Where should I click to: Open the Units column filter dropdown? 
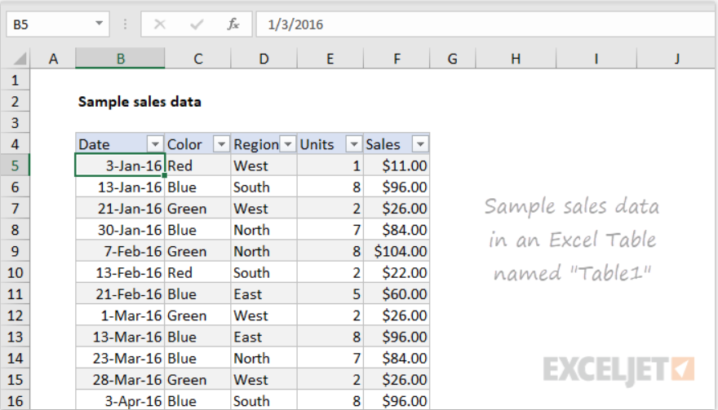[353, 144]
